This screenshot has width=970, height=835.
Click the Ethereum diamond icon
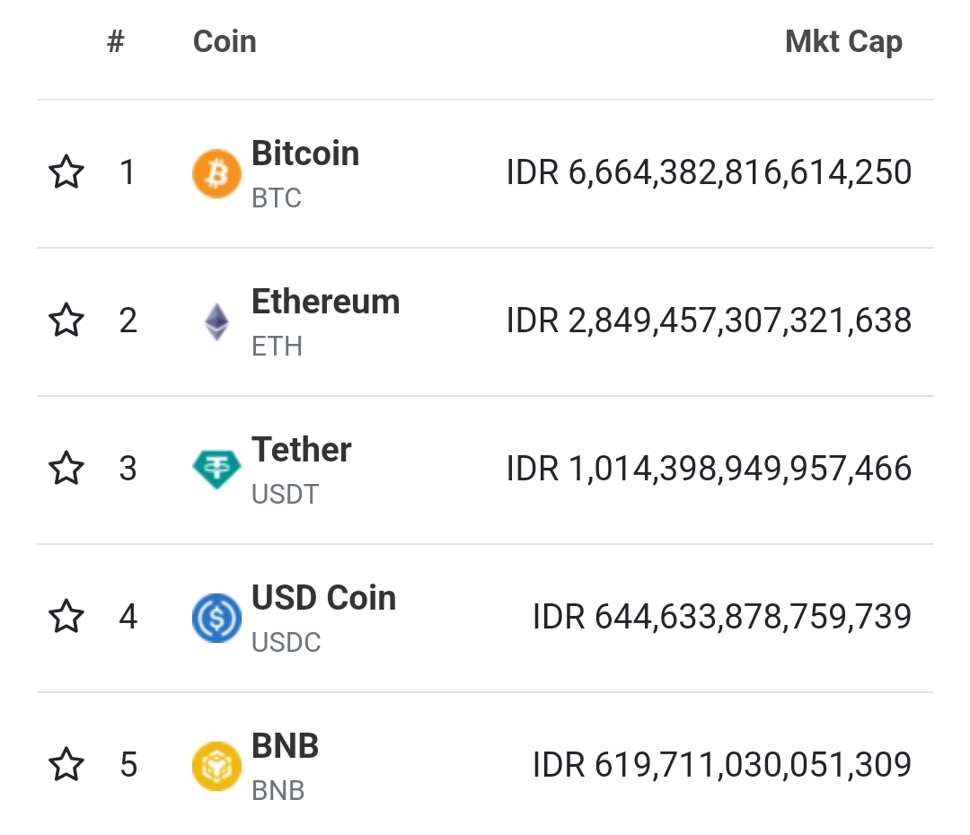(216, 321)
